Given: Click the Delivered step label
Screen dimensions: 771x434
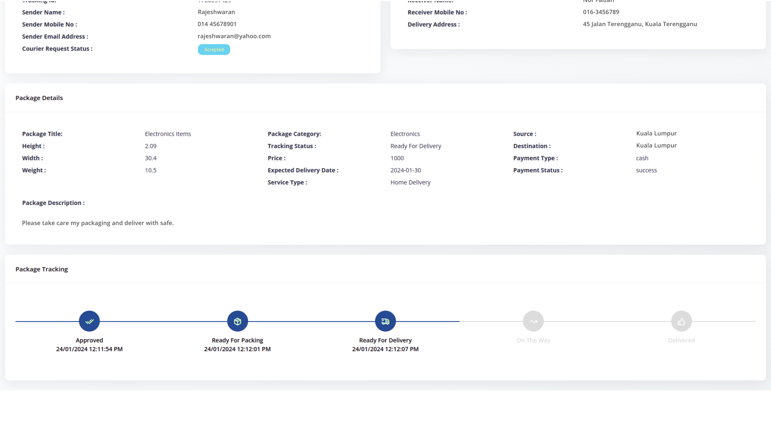Looking at the screenshot, I should point(681,340).
